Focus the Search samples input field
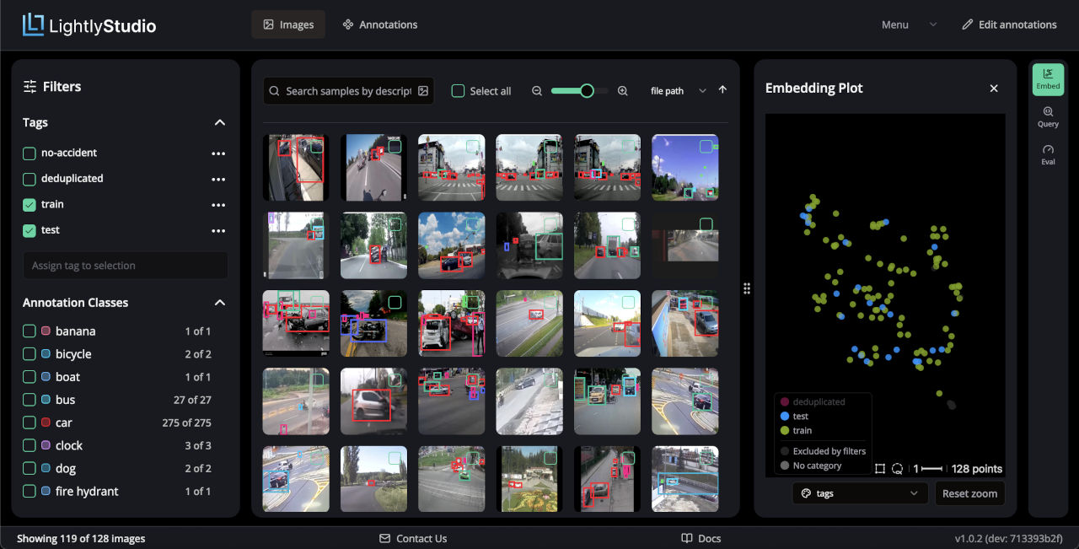 click(x=348, y=91)
